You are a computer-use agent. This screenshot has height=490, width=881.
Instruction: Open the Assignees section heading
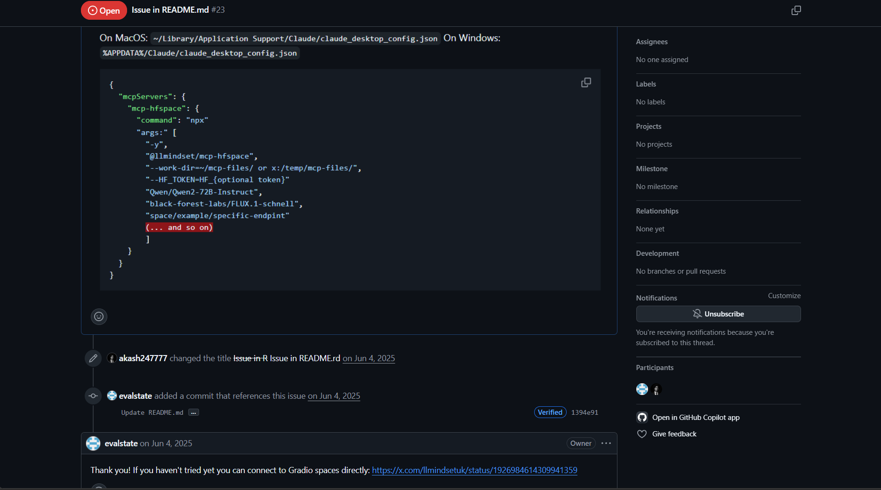(652, 42)
